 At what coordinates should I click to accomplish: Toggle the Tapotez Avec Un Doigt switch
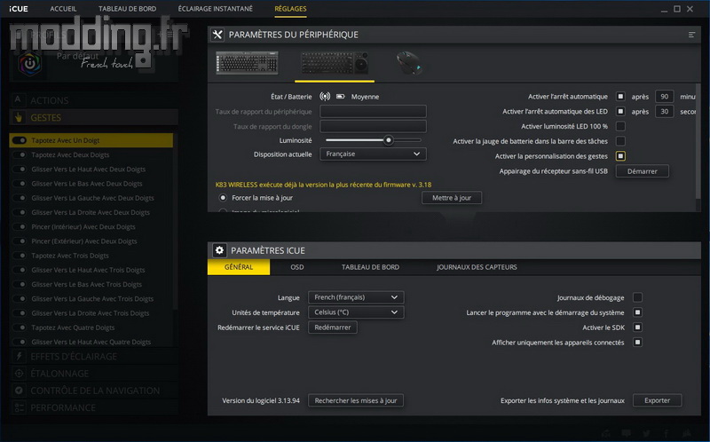[20, 140]
